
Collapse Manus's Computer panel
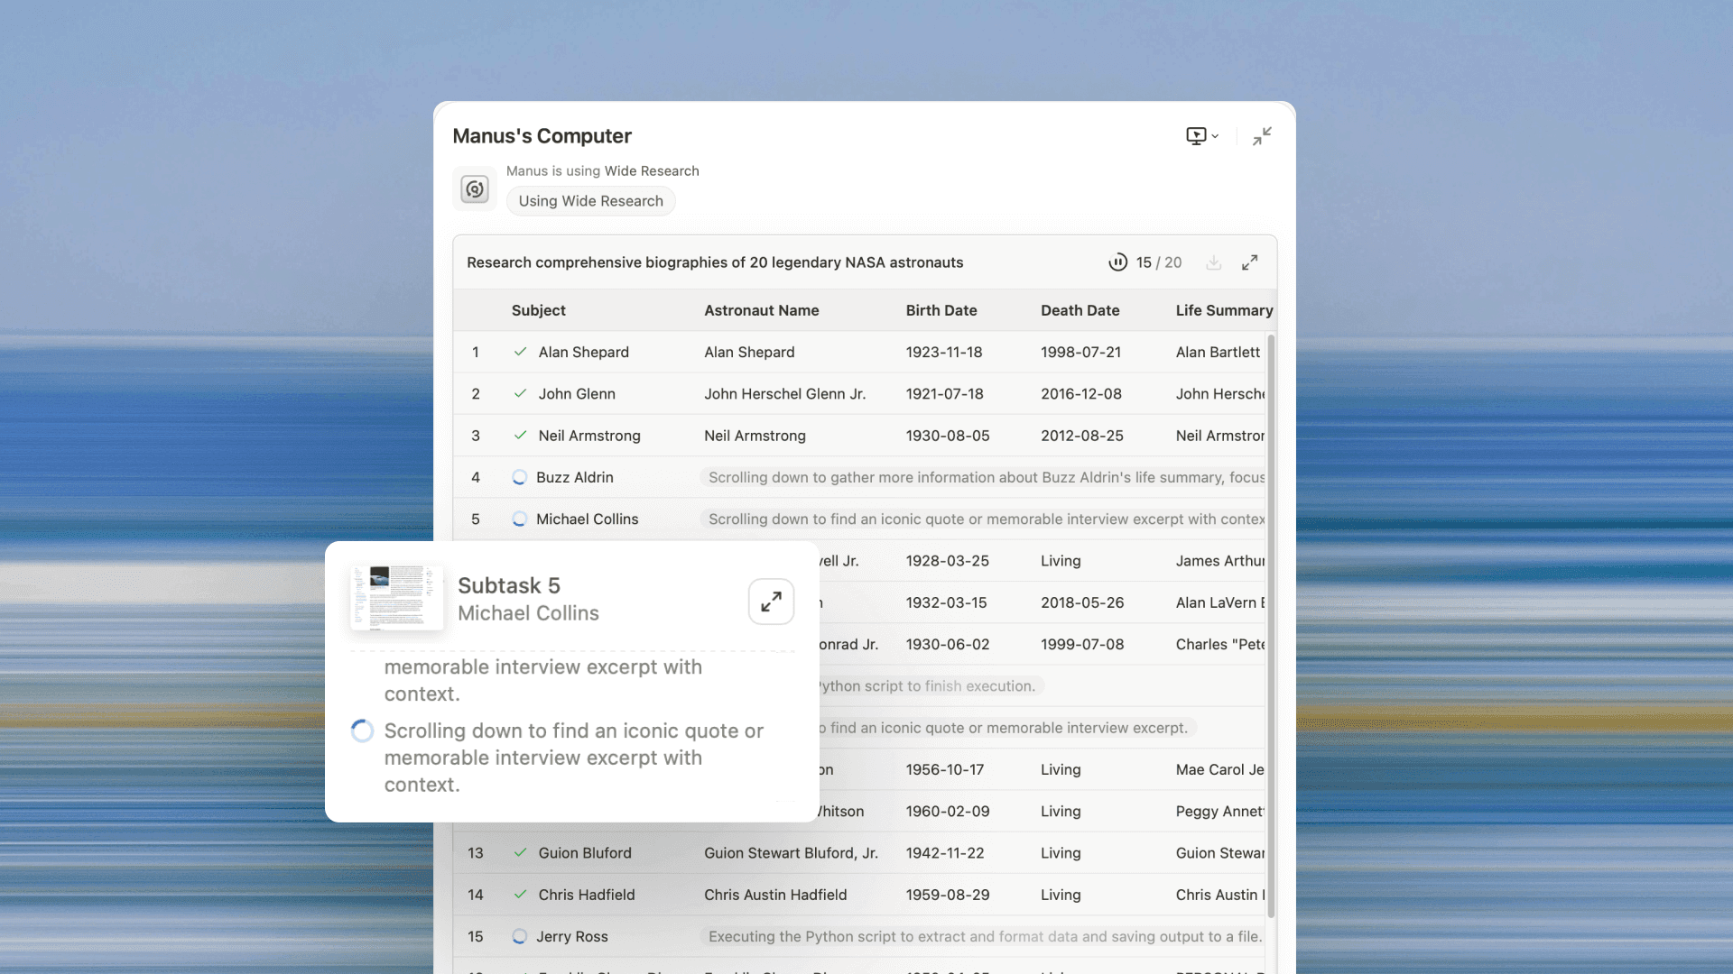pos(1262,135)
